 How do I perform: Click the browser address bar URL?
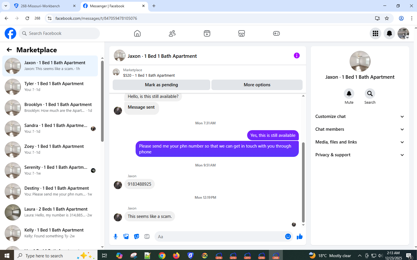(96, 18)
